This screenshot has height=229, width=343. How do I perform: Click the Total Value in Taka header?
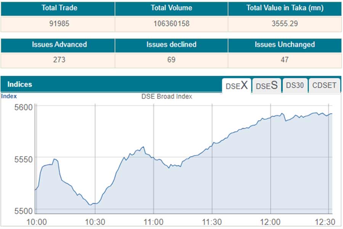[x=285, y=8]
